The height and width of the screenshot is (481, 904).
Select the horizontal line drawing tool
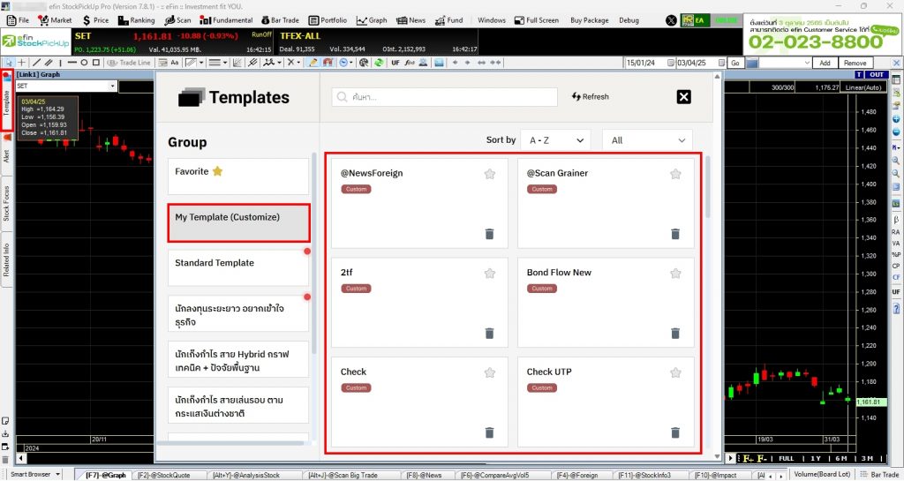coord(72,62)
